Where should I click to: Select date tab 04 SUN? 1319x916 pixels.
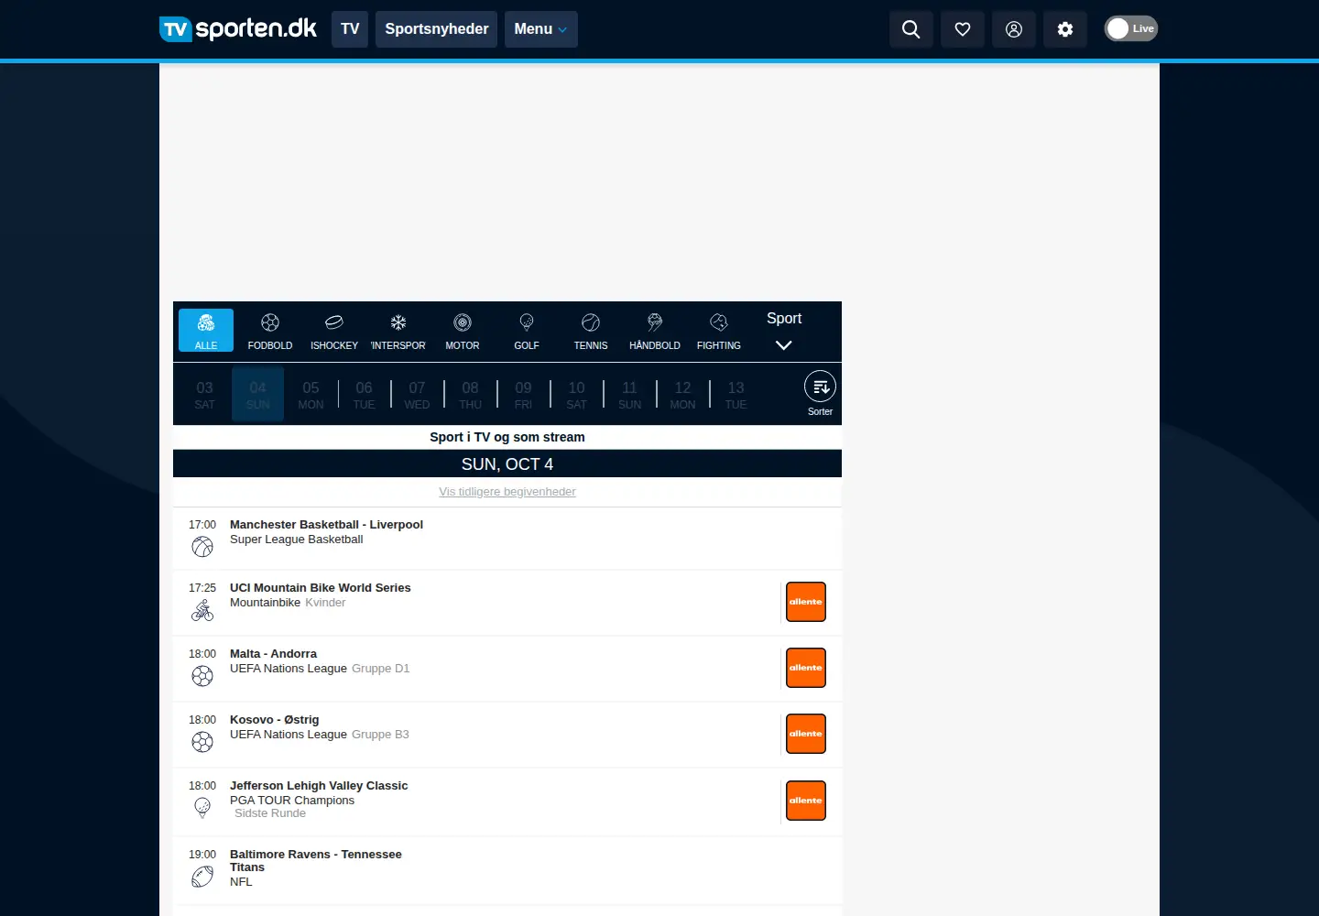257,395
